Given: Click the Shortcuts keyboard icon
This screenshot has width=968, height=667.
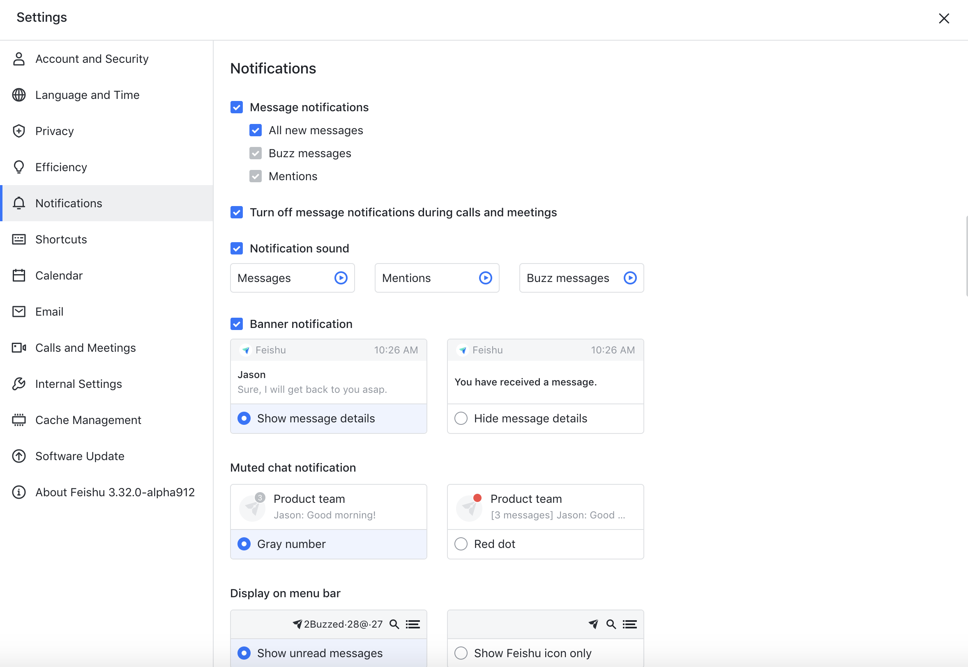Looking at the screenshot, I should (x=19, y=239).
